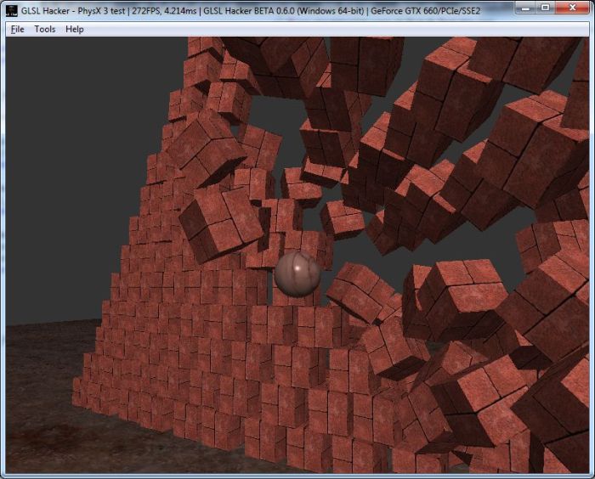Minimize the GLSL Hacker window
This screenshot has height=479, width=595.
(525, 7)
